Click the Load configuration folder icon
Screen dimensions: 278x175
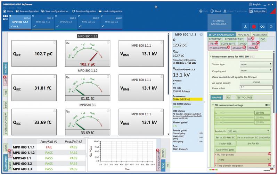pyautogui.click(x=100, y=11)
